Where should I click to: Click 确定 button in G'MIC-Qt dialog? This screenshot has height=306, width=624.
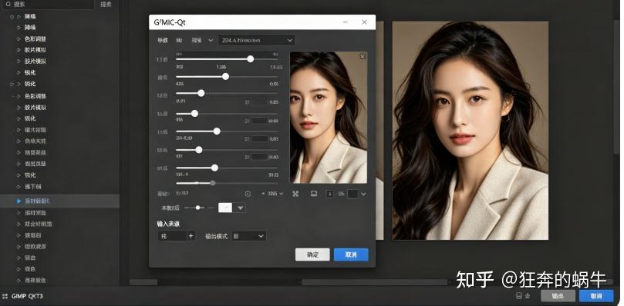[312, 254]
